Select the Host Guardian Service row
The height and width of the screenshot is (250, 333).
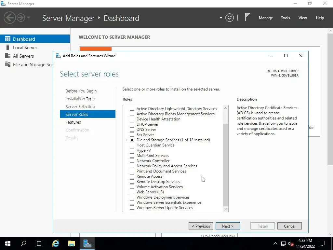coord(155,145)
